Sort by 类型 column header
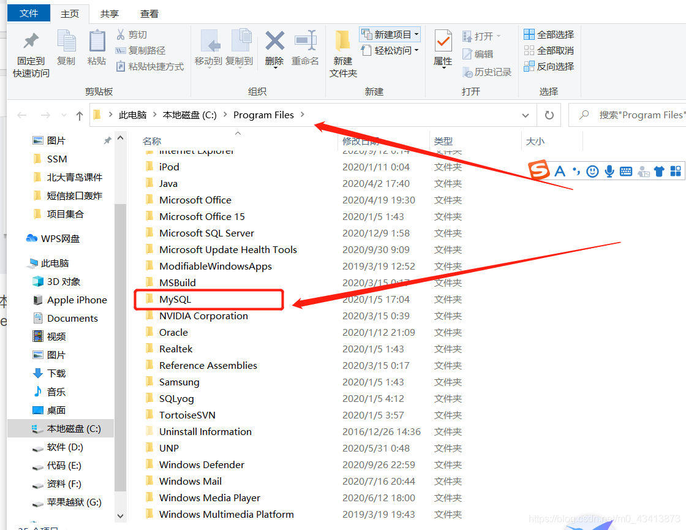The height and width of the screenshot is (530, 686). [443, 142]
